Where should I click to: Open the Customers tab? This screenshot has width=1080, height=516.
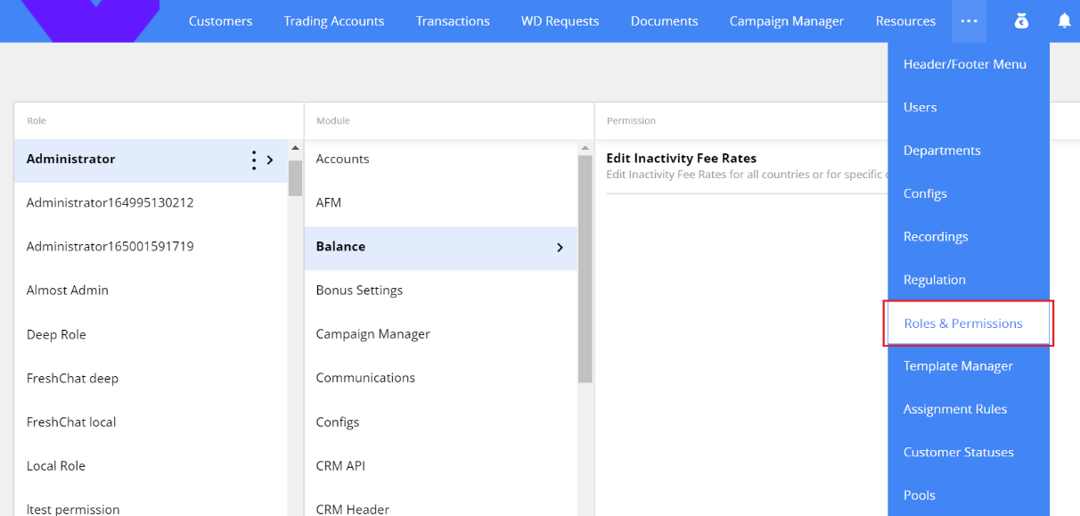point(220,20)
